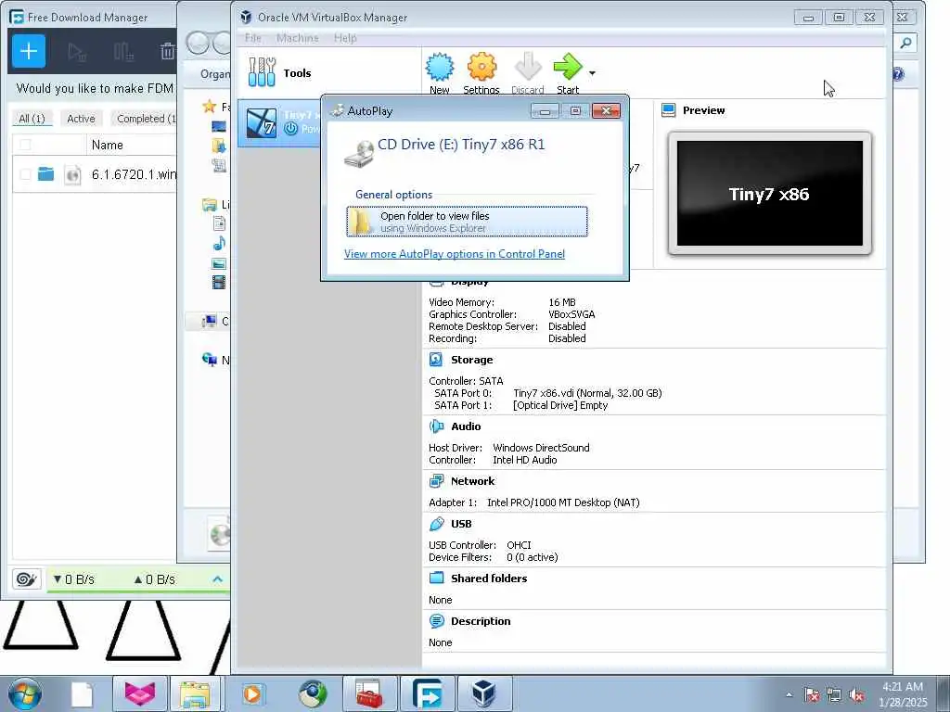Image resolution: width=950 pixels, height=712 pixels.
Task: Click the CD Drive disc icon in AutoPlay
Action: 359,154
